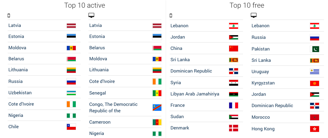Click the desktop monitor icon under Top 10 free
Screen dimensions: 328x138
(253, 15)
